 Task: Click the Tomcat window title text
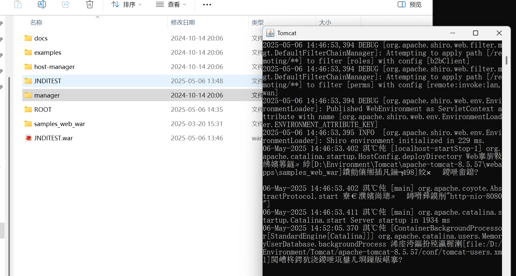pyautogui.click(x=287, y=33)
